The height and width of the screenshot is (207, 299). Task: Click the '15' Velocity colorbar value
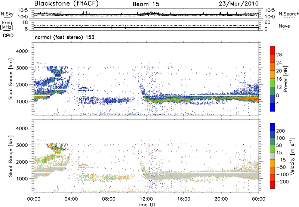[x=279, y=152]
